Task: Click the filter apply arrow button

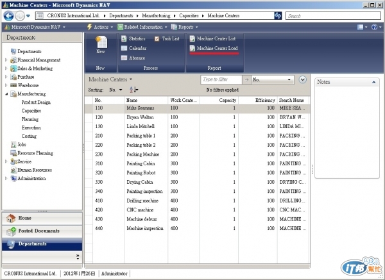Action: tap(247, 79)
